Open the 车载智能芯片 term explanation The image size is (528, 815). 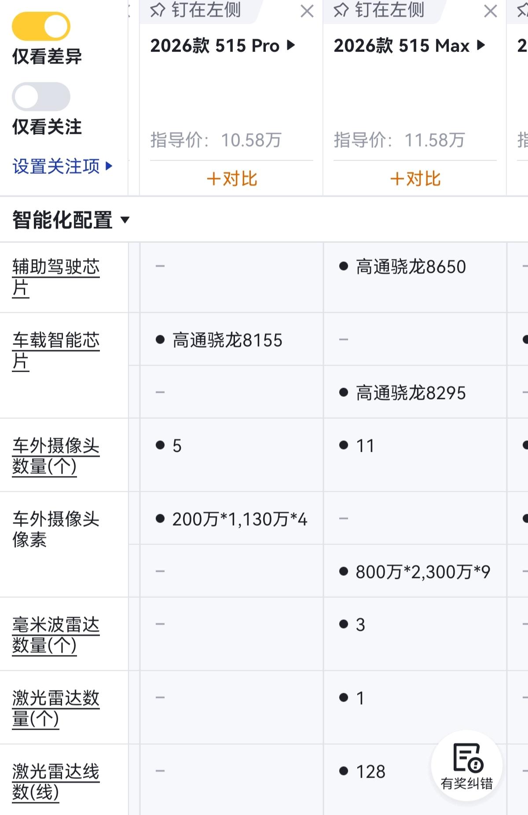pyautogui.click(x=56, y=351)
